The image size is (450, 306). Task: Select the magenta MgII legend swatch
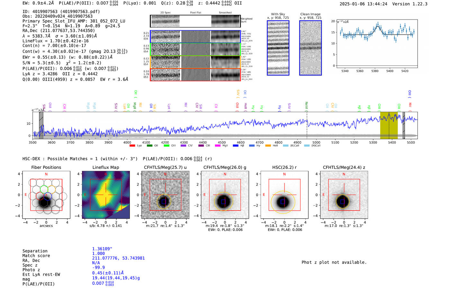click(218, 146)
